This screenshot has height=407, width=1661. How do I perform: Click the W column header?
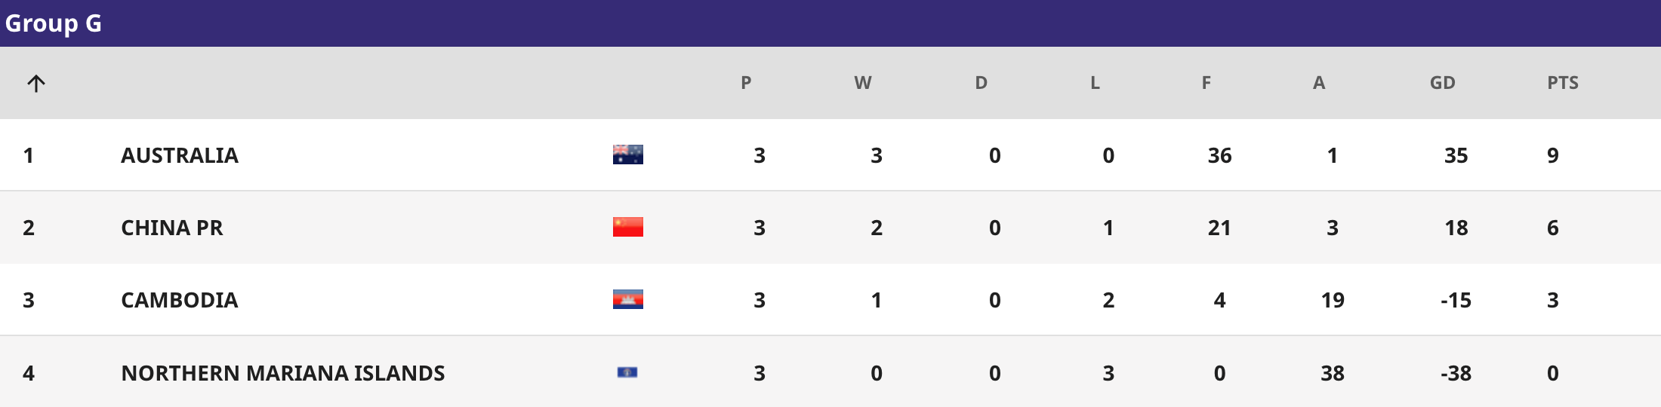pyautogui.click(x=863, y=83)
